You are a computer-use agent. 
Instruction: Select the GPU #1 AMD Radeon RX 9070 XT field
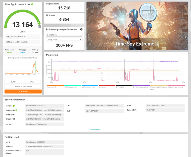pyautogui.click(x=44, y=106)
